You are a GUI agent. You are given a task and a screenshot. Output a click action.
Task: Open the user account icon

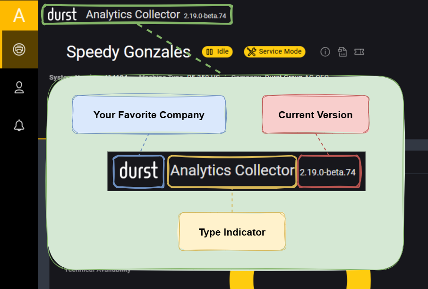coord(19,88)
